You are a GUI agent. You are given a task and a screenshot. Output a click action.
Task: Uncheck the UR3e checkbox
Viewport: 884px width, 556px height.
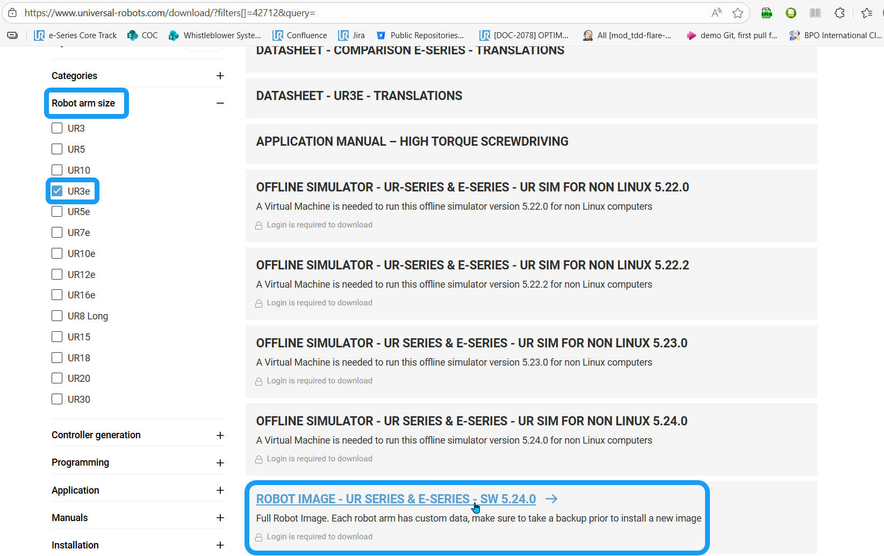58,191
